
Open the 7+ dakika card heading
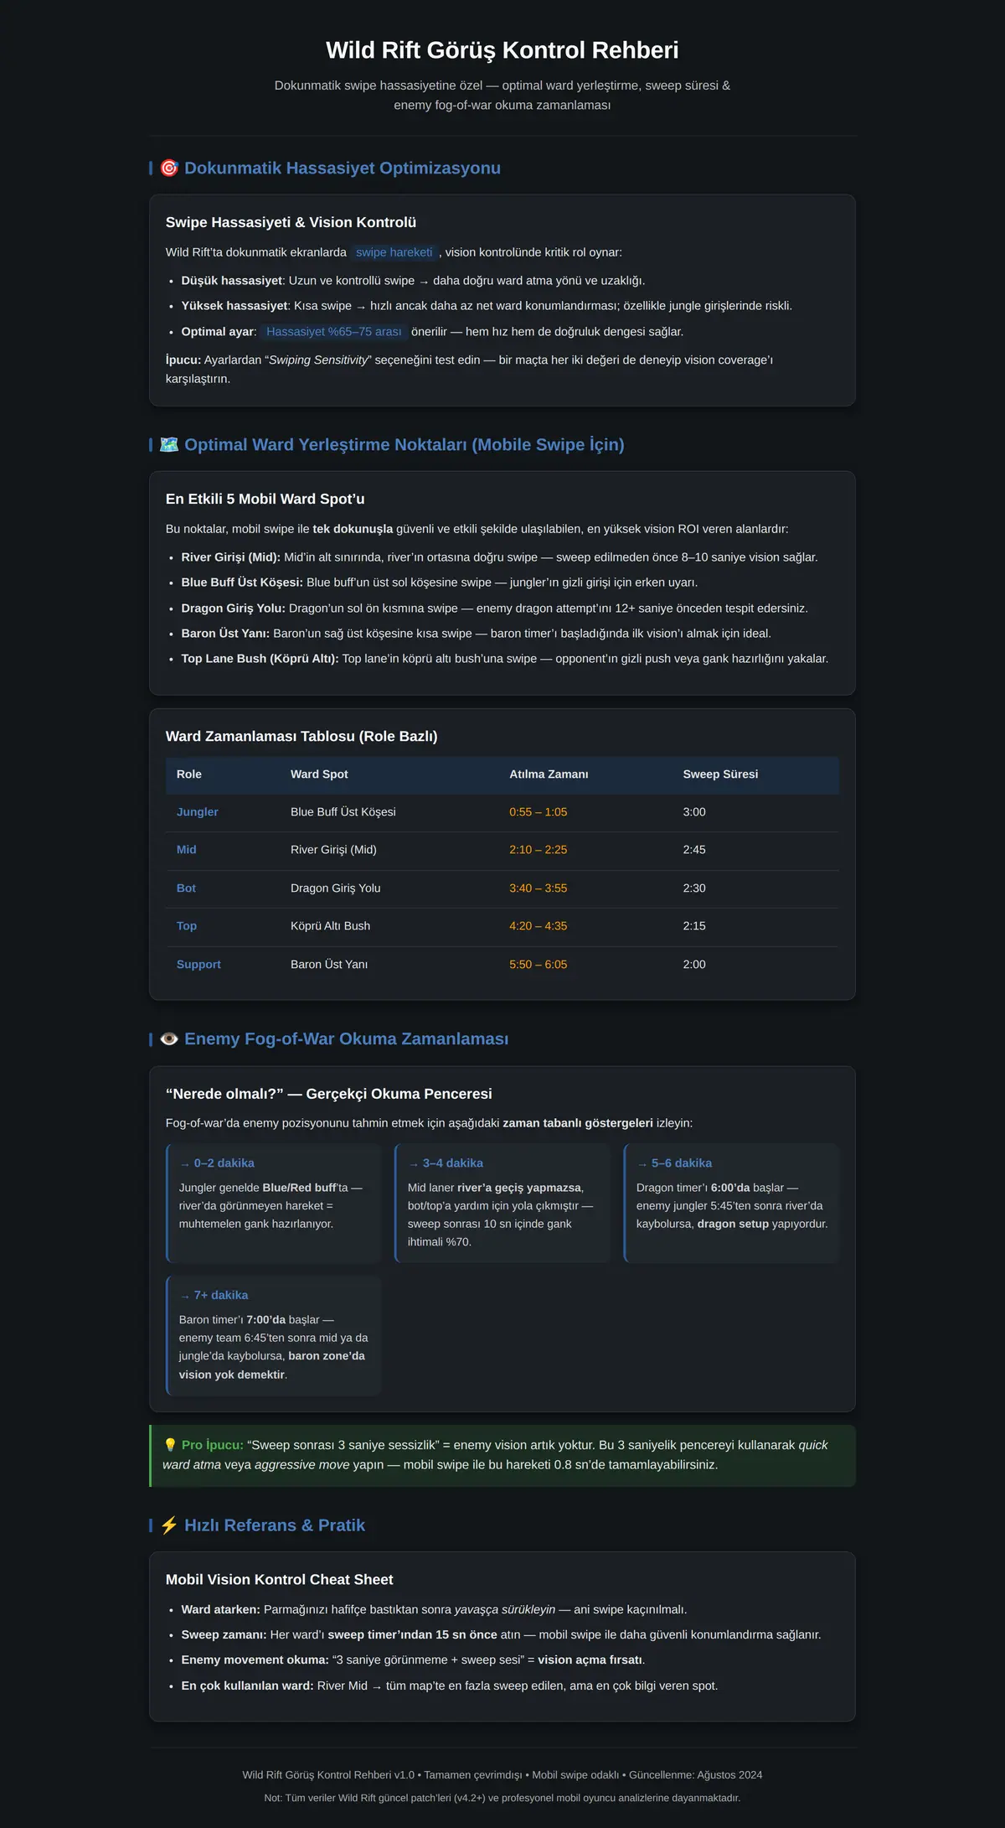click(x=214, y=1296)
